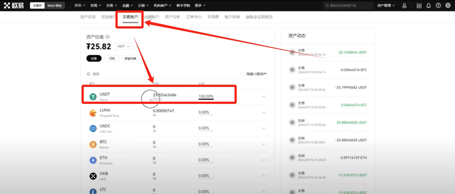Click the LUNA coin icon
This screenshot has width=455, height=194.
tap(93, 113)
